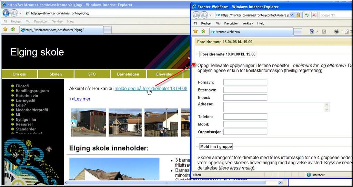Open Hjelp menu in Elging skole window
353x187 pixels.
(x=70, y=21)
